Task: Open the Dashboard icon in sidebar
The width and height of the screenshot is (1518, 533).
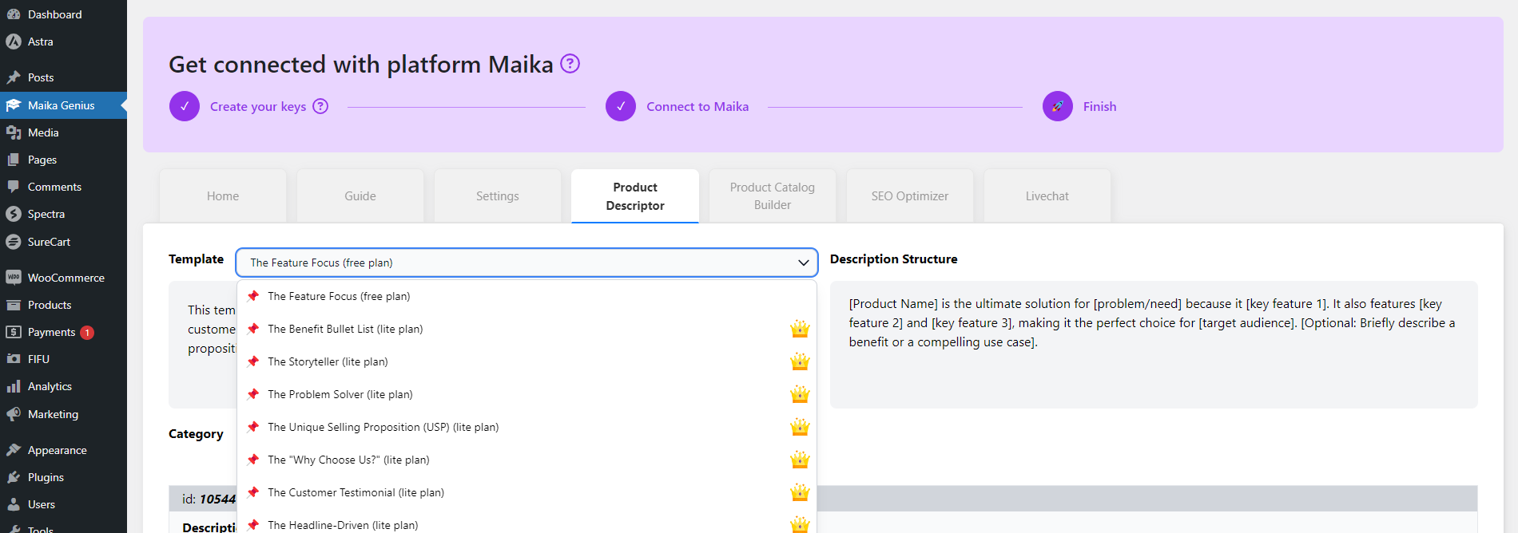Action: click(14, 14)
